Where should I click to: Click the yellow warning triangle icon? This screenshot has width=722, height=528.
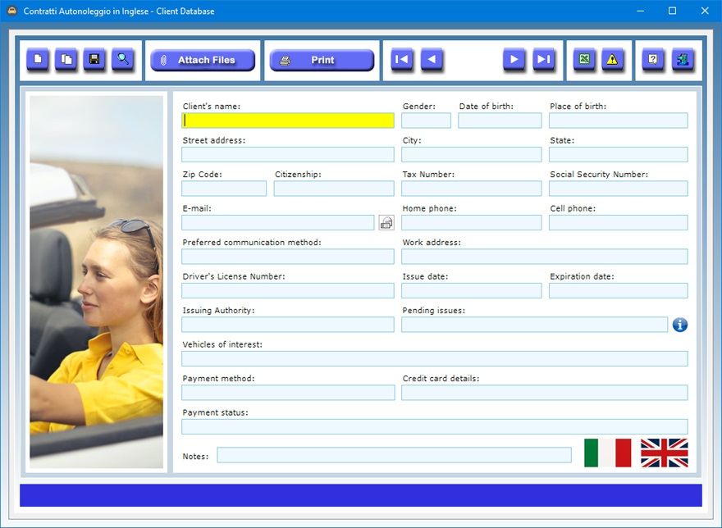(612, 60)
